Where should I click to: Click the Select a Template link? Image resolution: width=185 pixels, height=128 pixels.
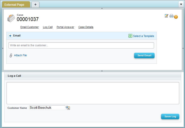(x=144, y=36)
